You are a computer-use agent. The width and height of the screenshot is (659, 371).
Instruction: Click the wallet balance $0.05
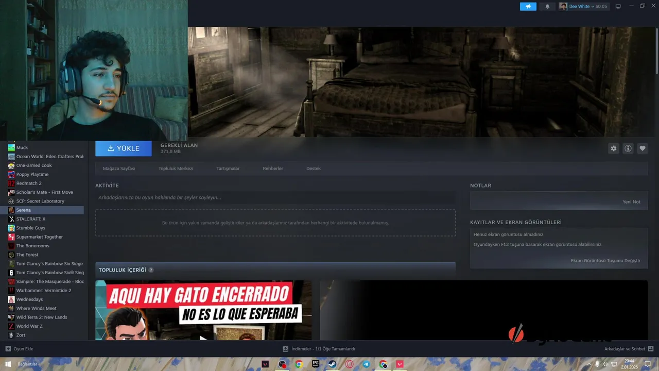pos(601,6)
